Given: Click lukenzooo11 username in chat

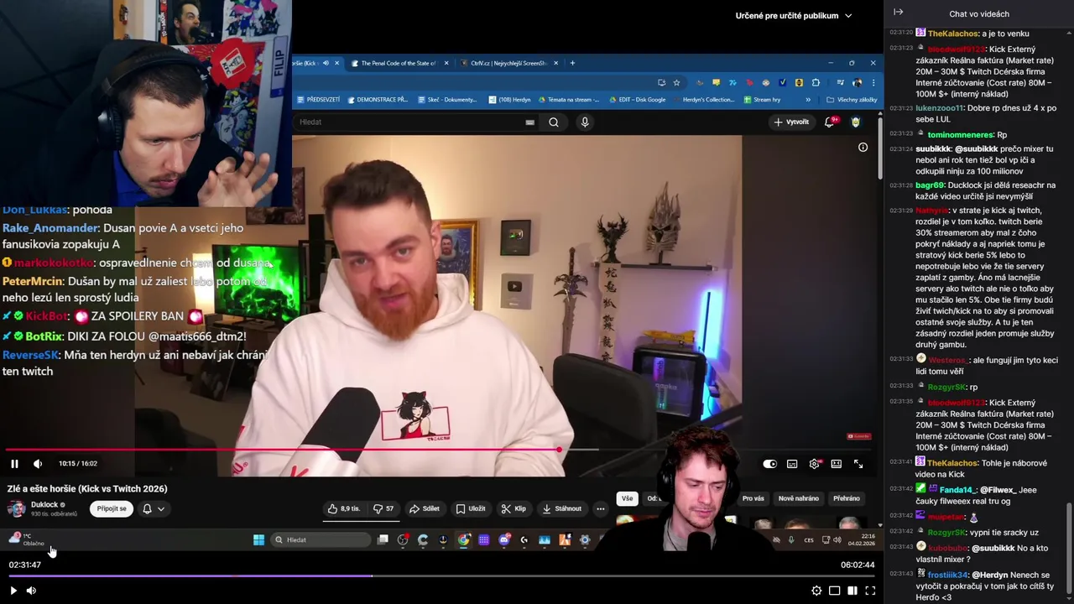Looking at the screenshot, I should (x=940, y=108).
